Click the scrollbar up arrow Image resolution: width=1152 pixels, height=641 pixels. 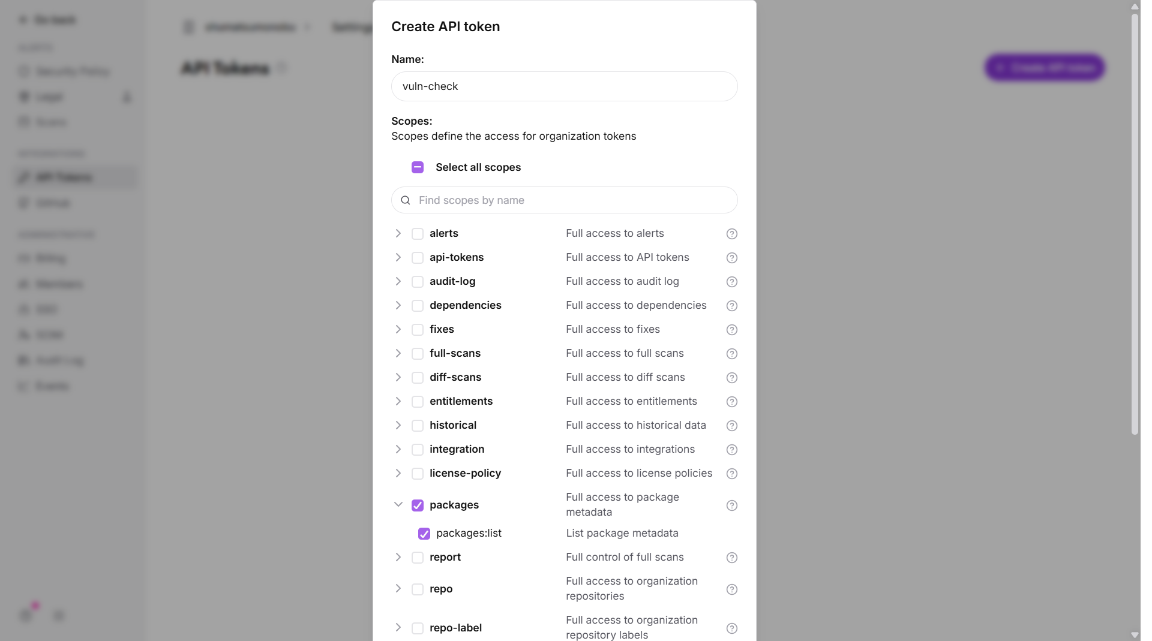click(1135, 7)
